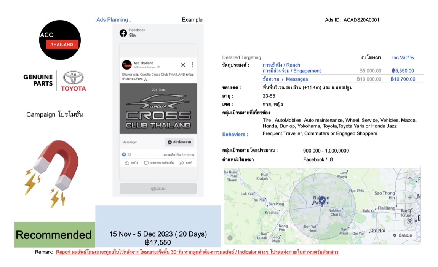Viewport: 438px width, 267px height.
Task: Click the age range 23-55 value
Action: [x=269, y=96]
